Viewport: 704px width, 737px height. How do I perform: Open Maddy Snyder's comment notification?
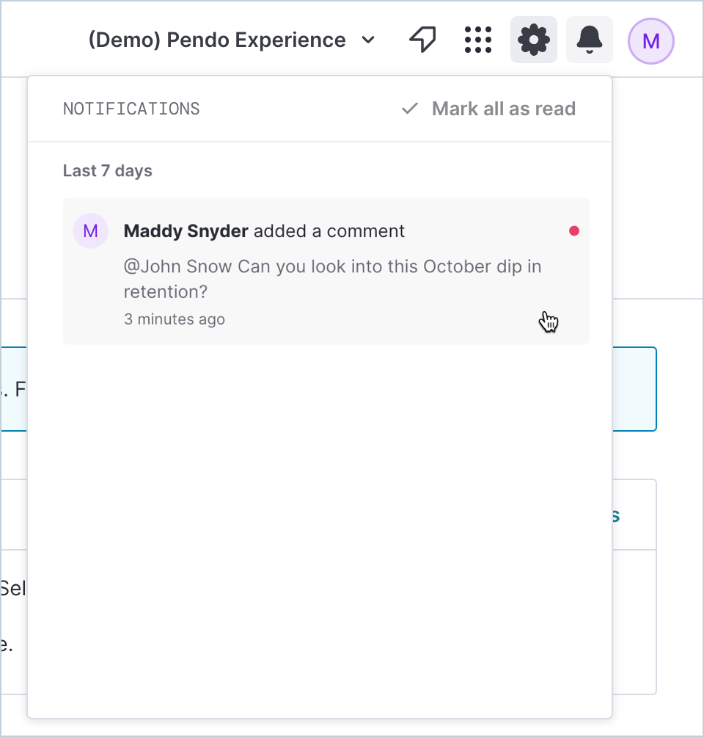click(x=326, y=271)
